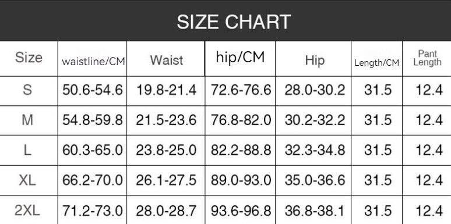The width and height of the screenshot is (451, 224).
Task: Click the Pant Length column header
Action: tap(427, 58)
